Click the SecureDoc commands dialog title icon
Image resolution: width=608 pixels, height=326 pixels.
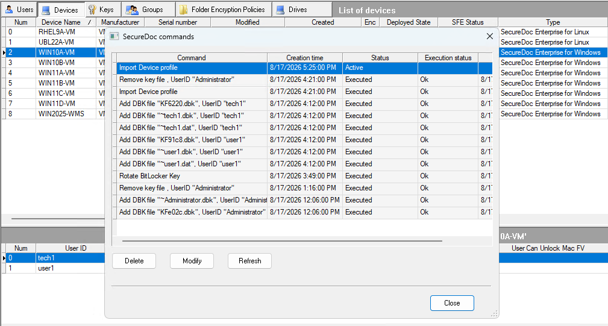tap(114, 36)
